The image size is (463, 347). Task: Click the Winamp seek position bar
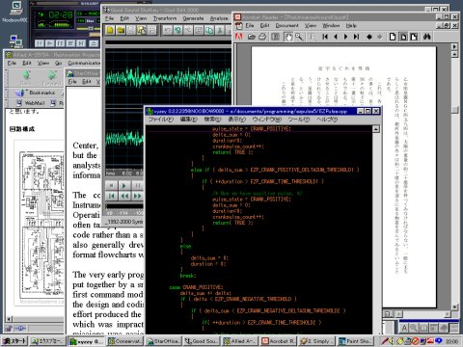pyautogui.click(x=68, y=35)
